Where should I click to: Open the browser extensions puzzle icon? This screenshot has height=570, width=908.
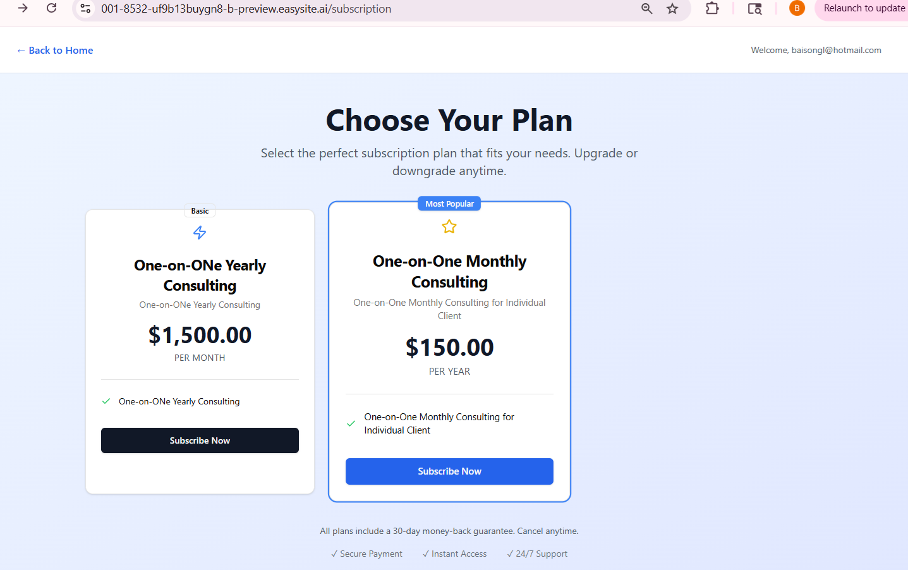[712, 9]
